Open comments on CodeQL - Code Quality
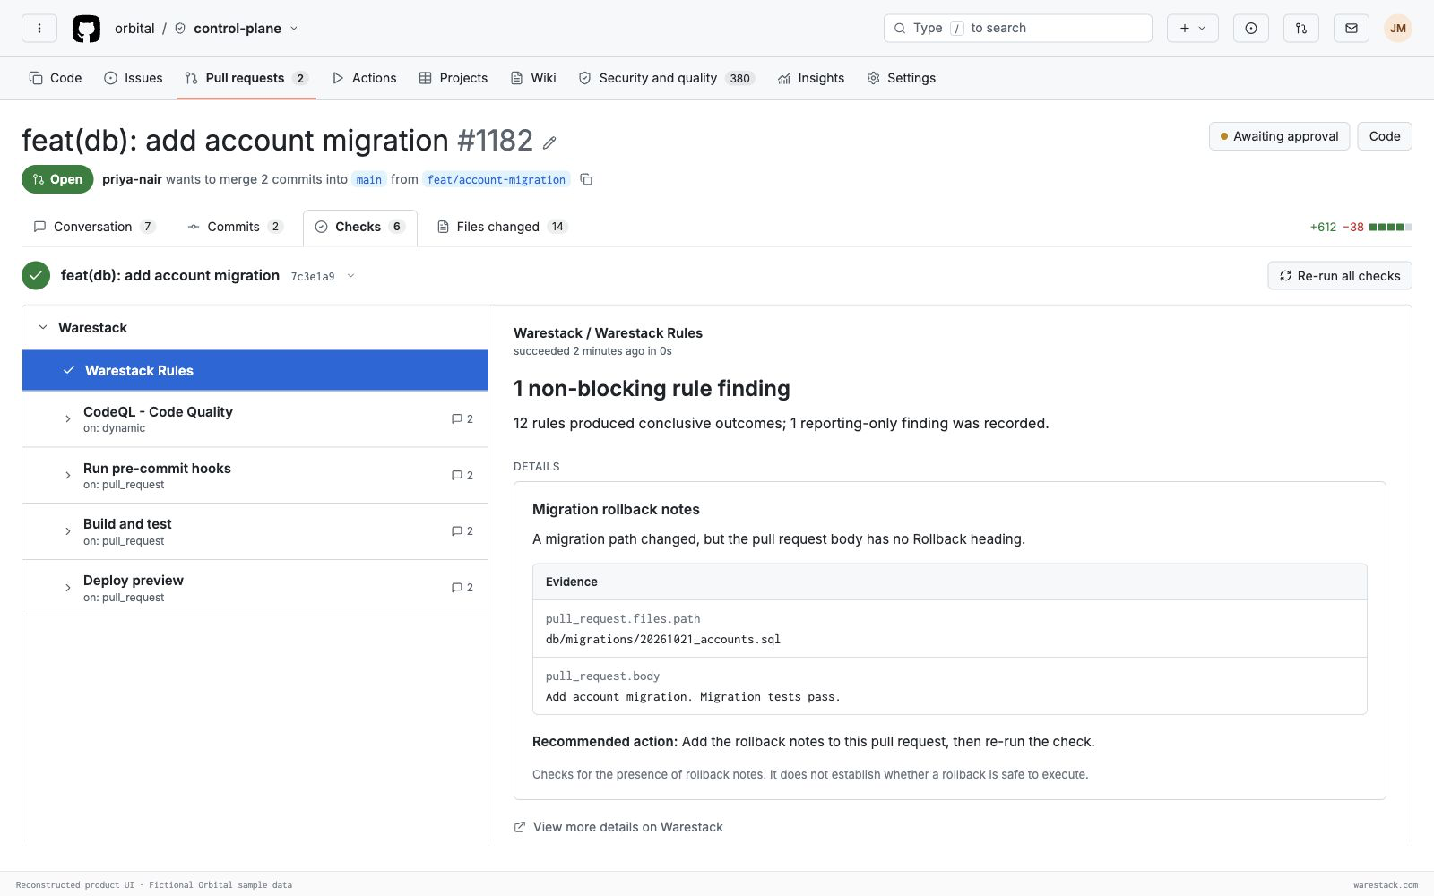 [462, 419]
